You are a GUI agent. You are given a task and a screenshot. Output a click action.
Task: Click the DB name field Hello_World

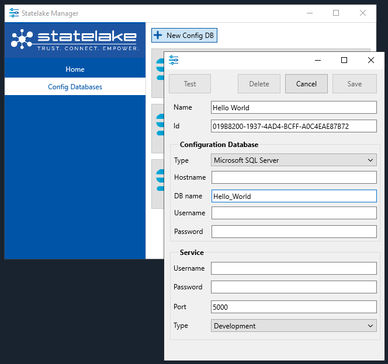pos(294,196)
